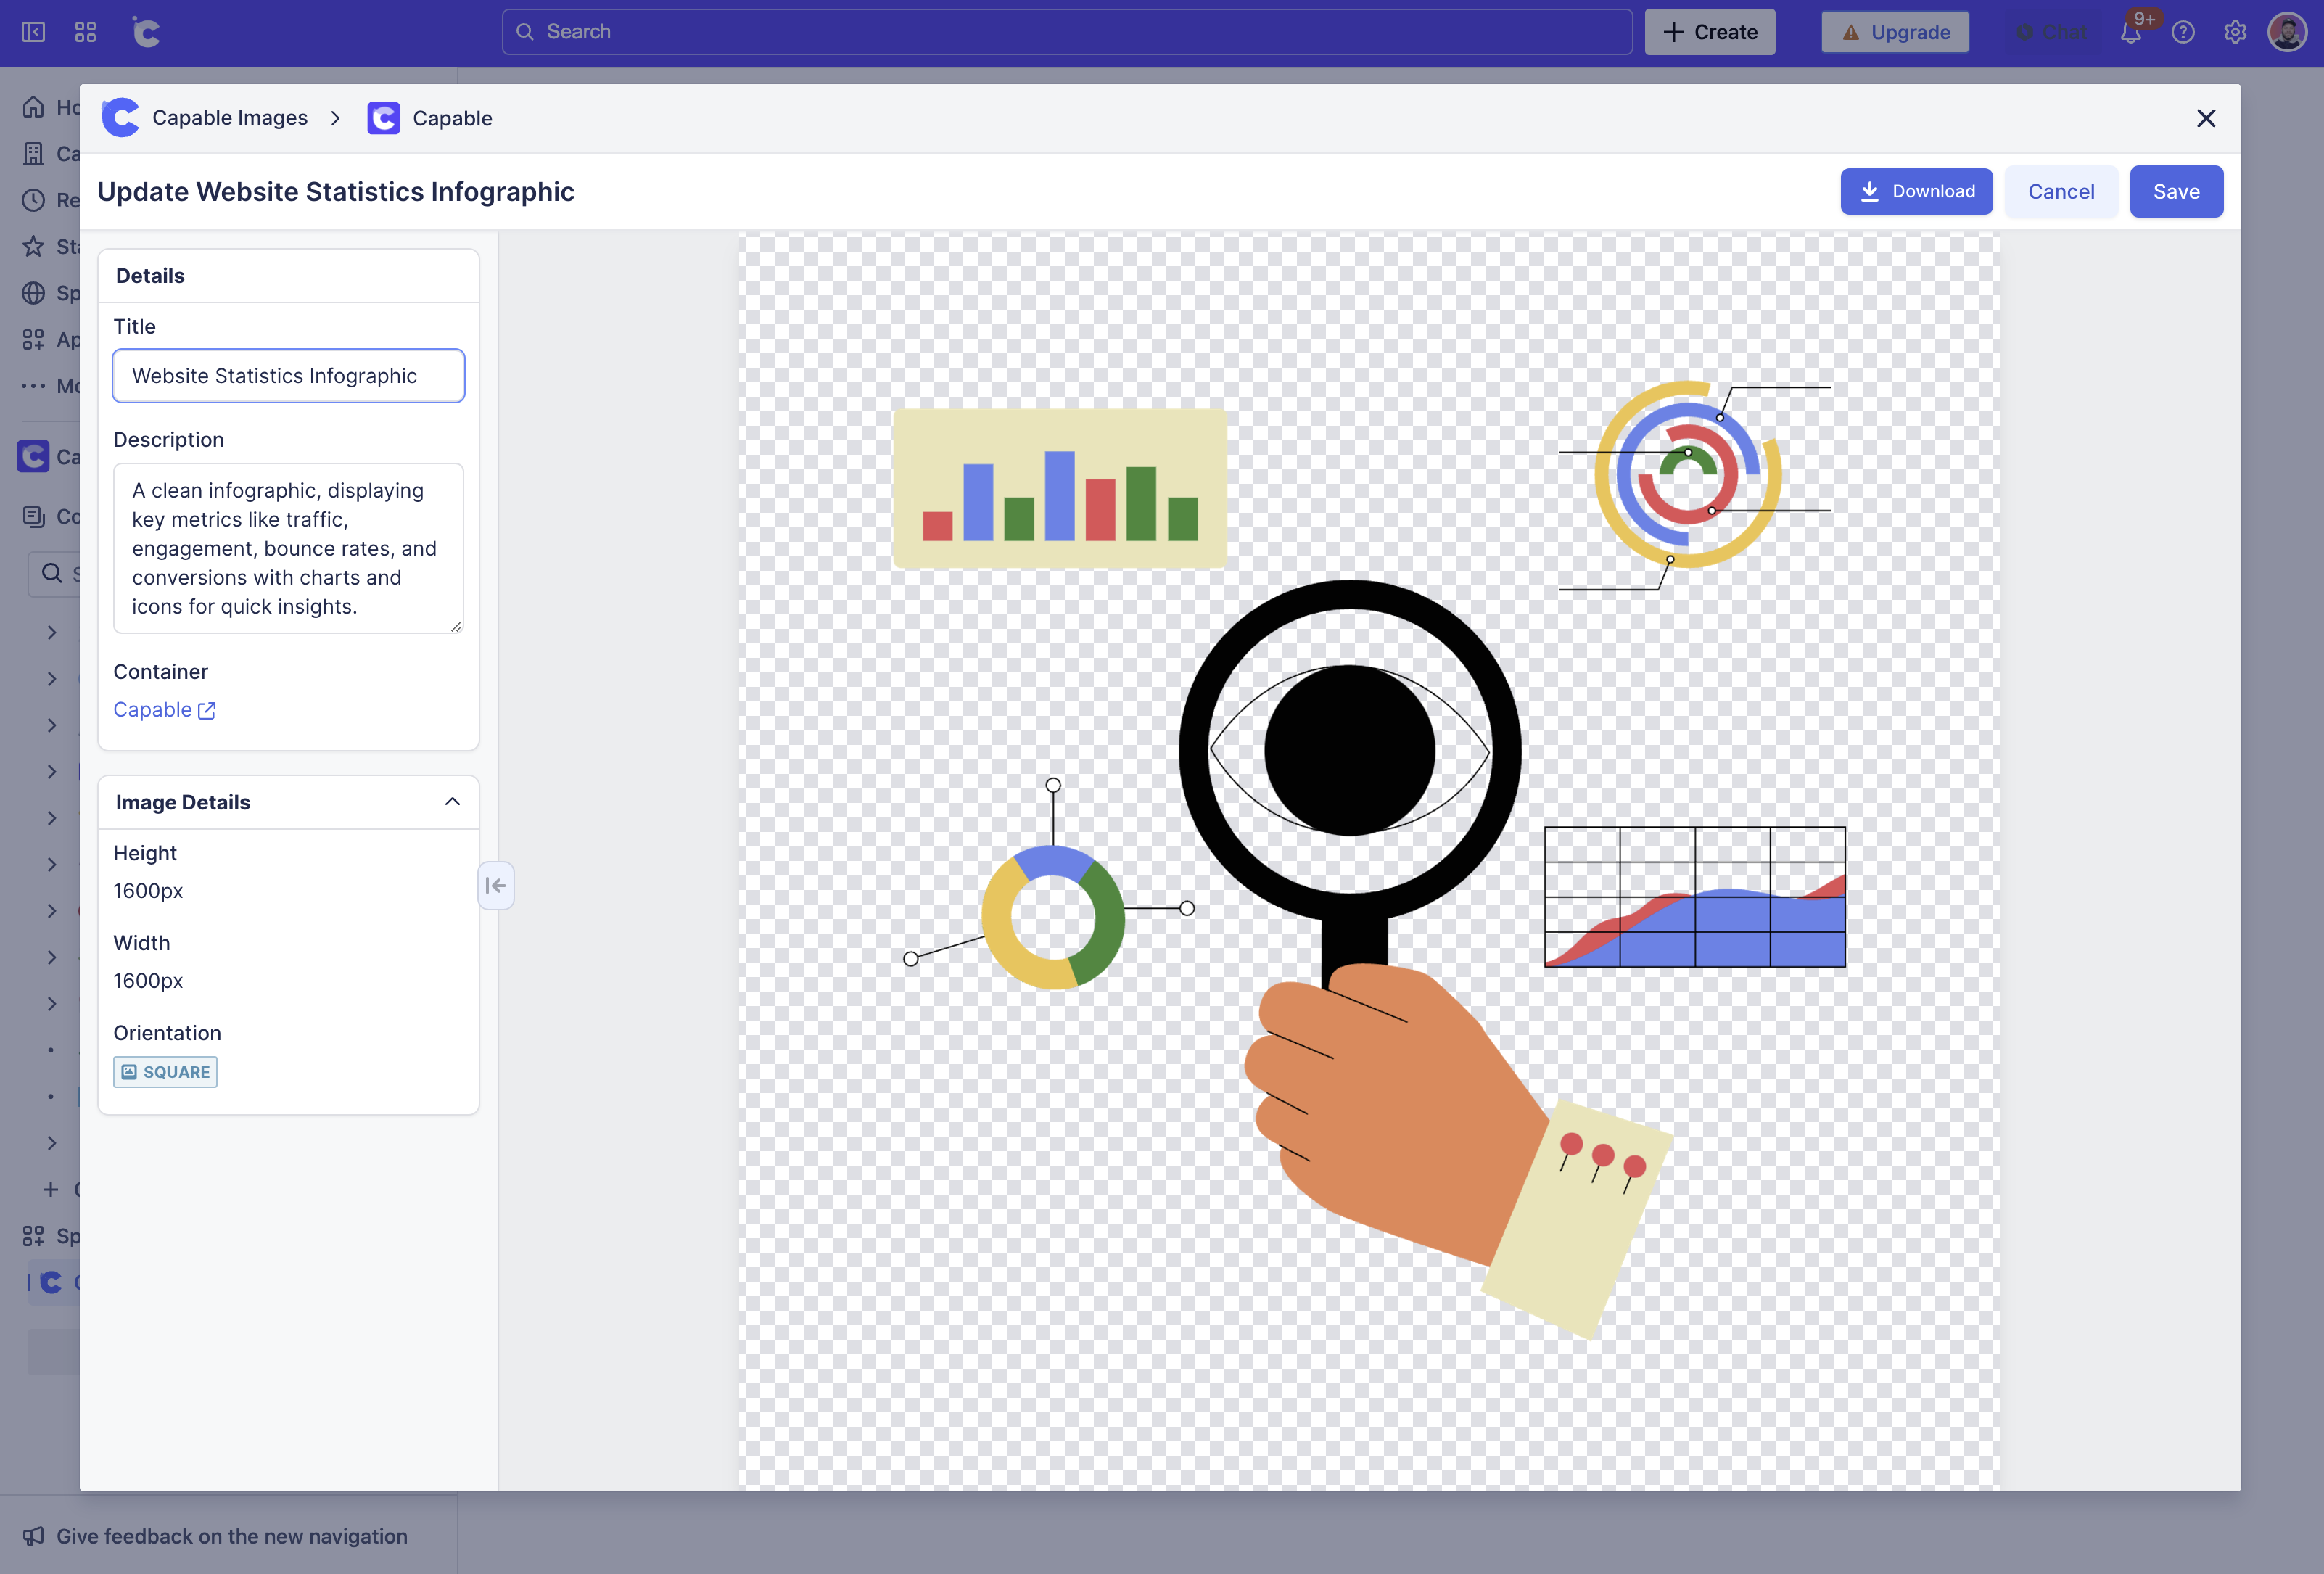Toggle the collapse sidebar arrow button

[497, 886]
